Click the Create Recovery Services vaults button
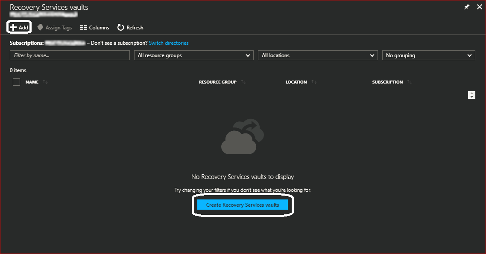486x254 pixels. [243, 205]
